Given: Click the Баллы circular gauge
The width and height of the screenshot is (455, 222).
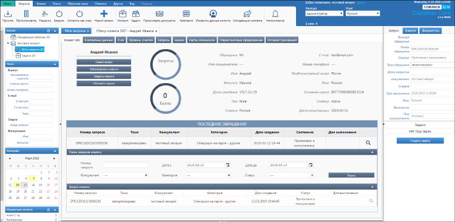Looking at the screenshot, I should pyautogui.click(x=165, y=99).
